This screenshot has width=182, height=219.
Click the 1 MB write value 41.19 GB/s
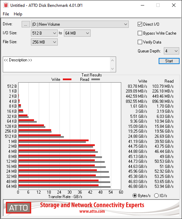click(138, 142)
